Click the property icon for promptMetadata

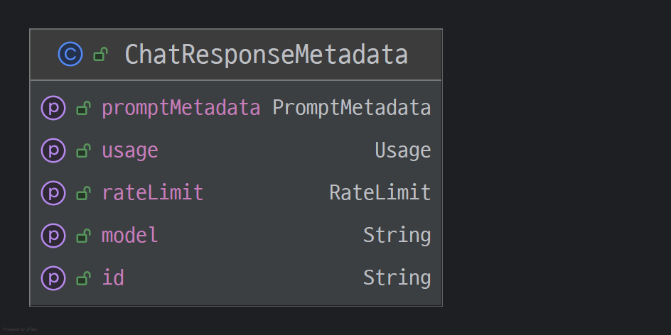53,108
